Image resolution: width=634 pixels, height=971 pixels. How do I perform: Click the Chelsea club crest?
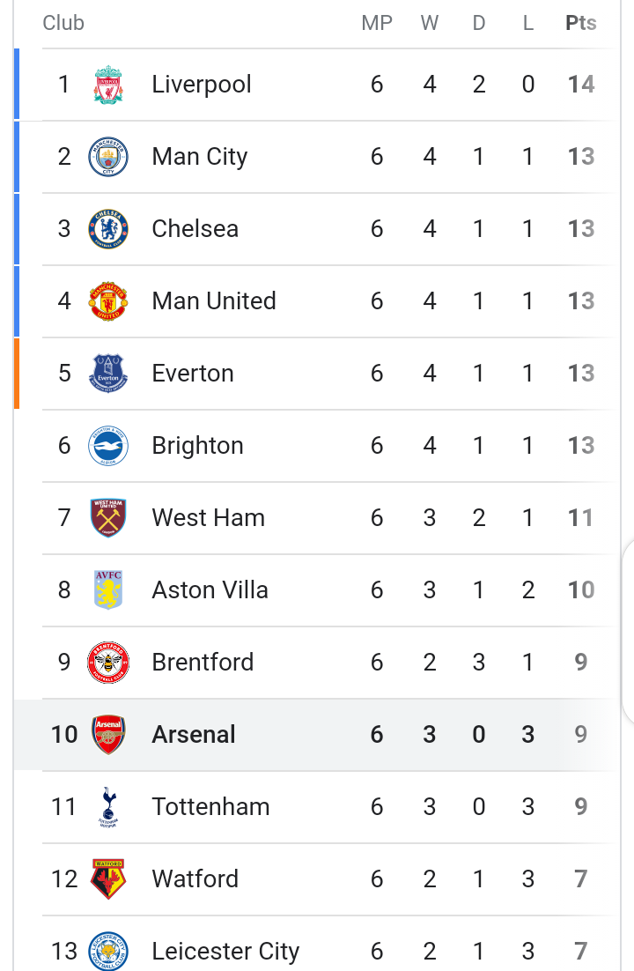tap(108, 229)
